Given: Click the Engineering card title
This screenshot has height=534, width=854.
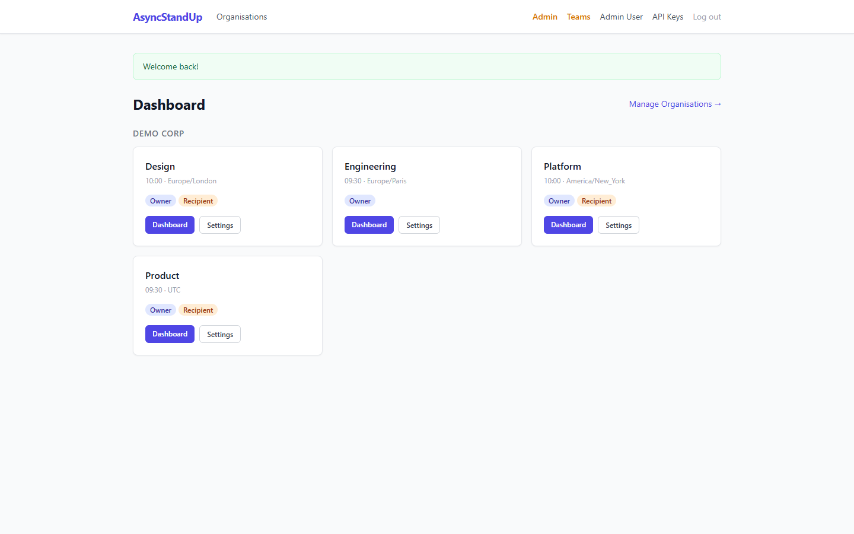Looking at the screenshot, I should (x=370, y=167).
